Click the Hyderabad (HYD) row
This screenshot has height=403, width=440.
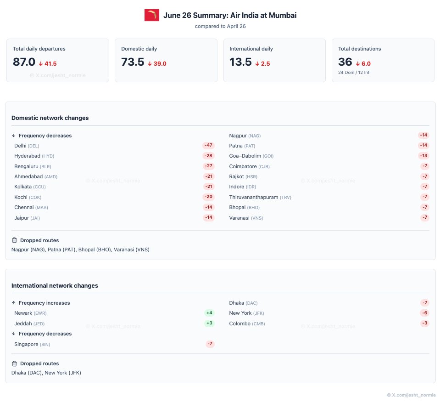[114, 156]
